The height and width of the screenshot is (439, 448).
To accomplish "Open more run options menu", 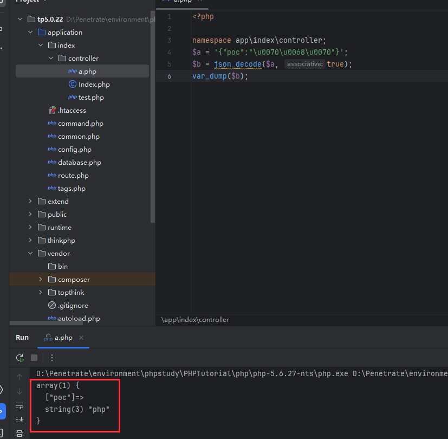I will click(x=51, y=358).
